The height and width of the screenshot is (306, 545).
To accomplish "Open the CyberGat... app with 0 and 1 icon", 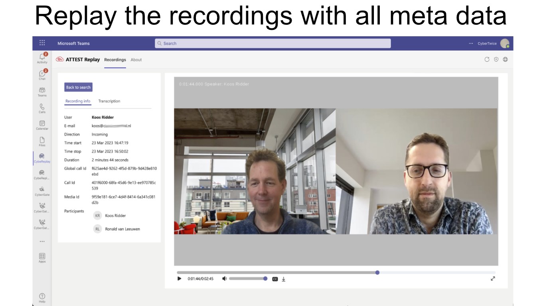I will [42, 224].
